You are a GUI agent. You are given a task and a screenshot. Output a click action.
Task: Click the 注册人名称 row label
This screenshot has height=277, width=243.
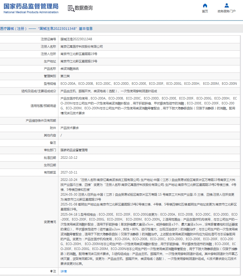48,47
